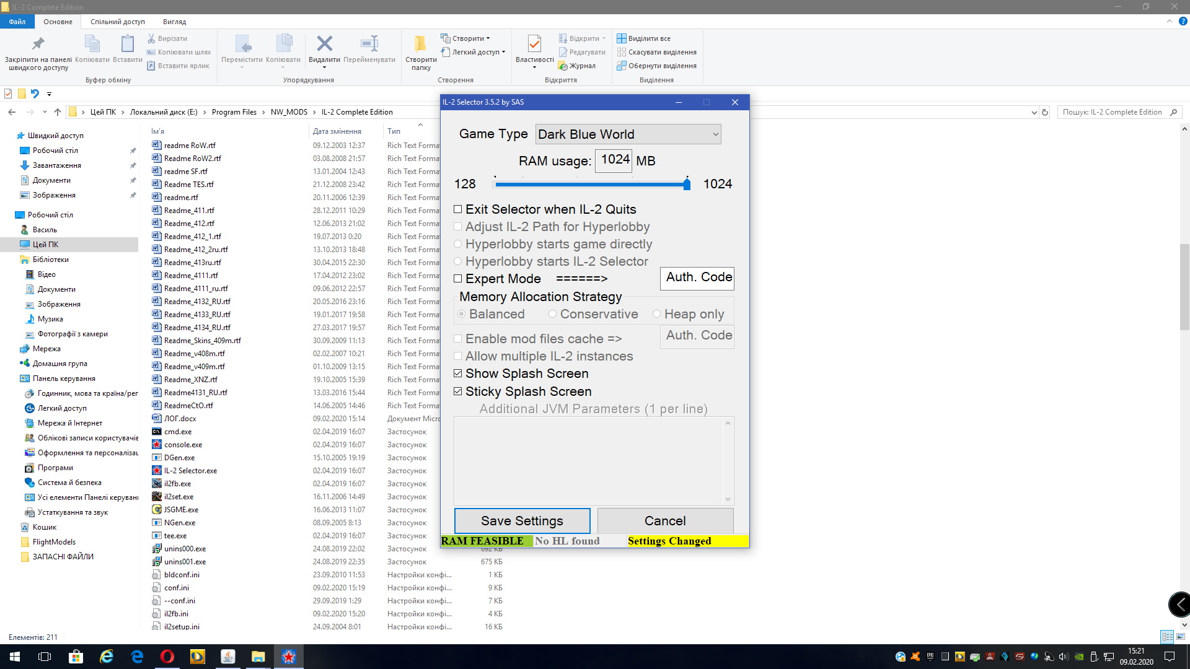Image resolution: width=1190 pixels, height=669 pixels.
Task: Click the Save Settings button
Action: (522, 521)
